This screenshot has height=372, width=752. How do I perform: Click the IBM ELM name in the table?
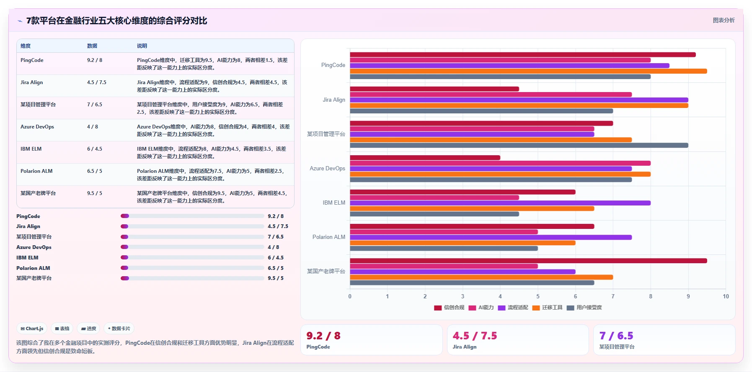tap(31, 149)
